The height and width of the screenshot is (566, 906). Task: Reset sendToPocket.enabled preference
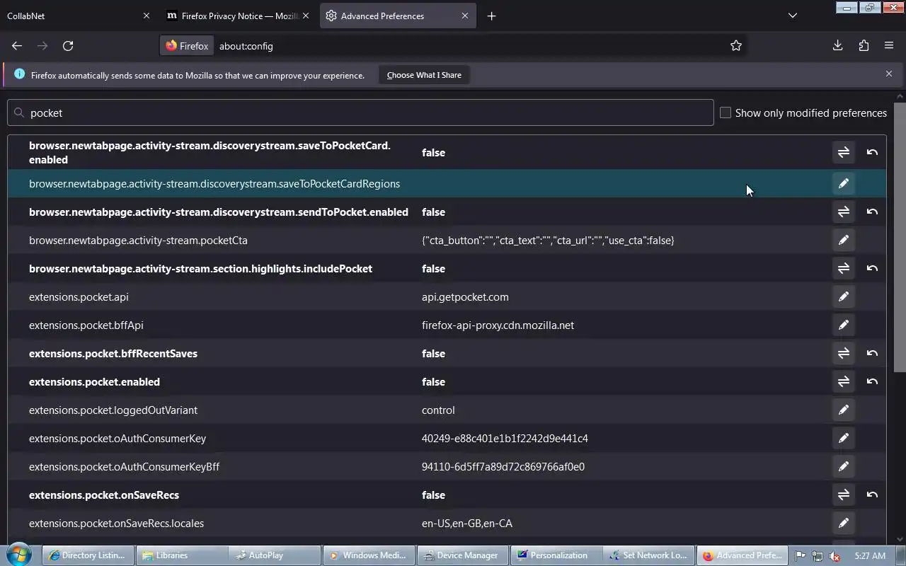pos(872,212)
